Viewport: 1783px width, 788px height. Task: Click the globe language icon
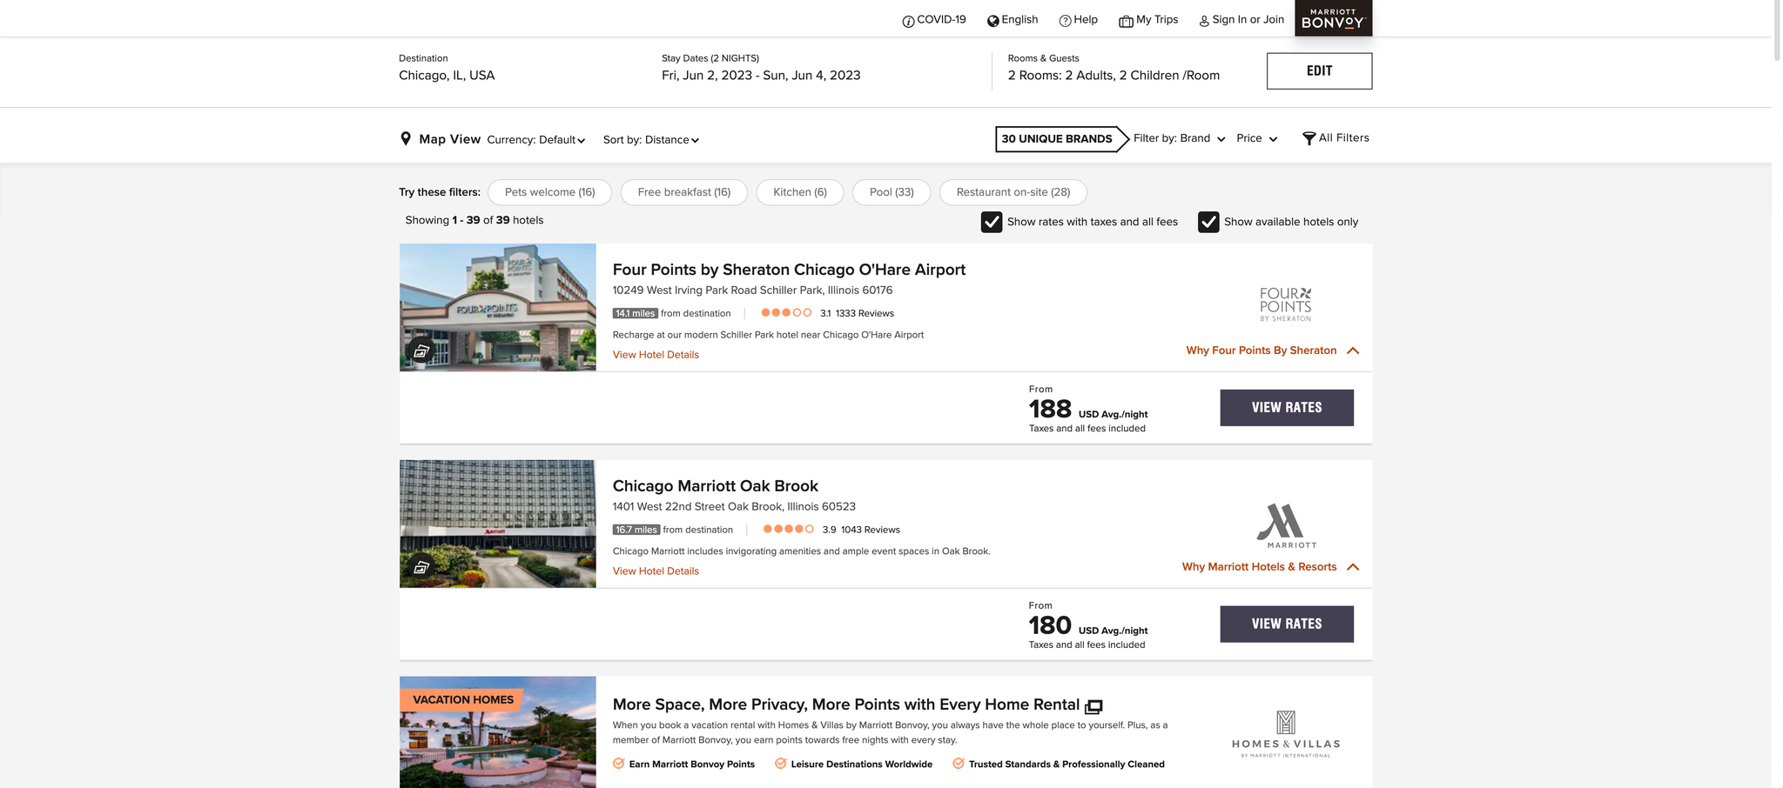click(x=993, y=21)
